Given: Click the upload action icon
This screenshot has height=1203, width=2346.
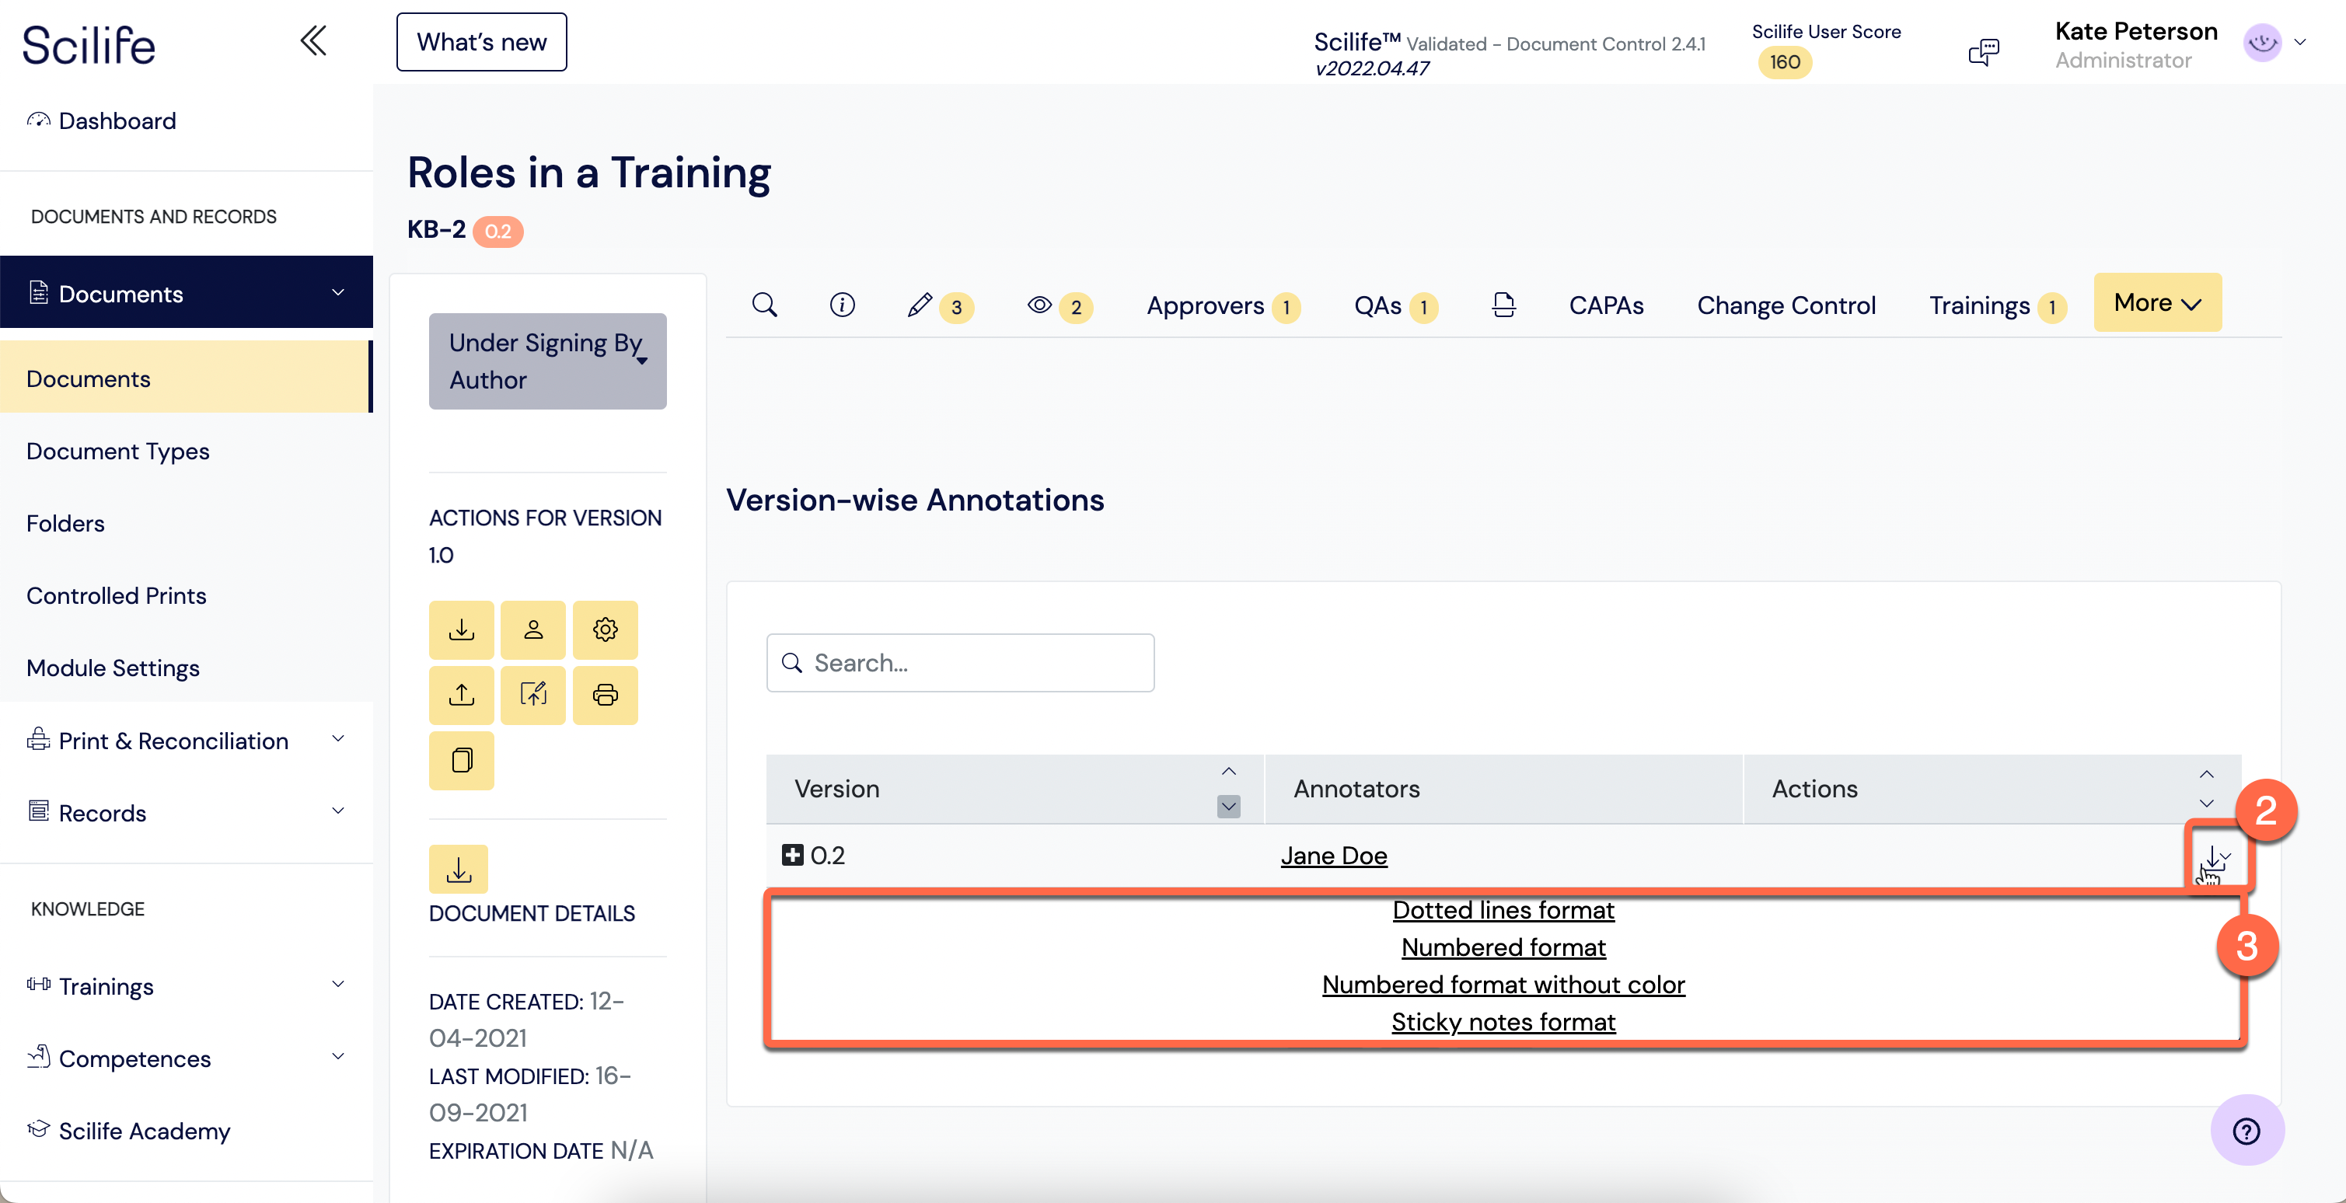Looking at the screenshot, I should (x=462, y=695).
